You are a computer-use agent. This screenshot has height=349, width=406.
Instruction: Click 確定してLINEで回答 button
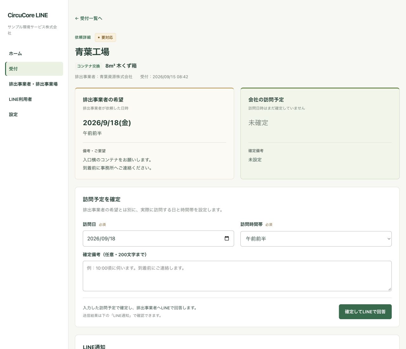pyautogui.click(x=365, y=312)
